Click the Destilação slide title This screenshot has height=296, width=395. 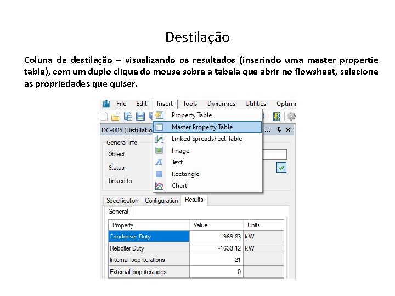tap(198, 37)
